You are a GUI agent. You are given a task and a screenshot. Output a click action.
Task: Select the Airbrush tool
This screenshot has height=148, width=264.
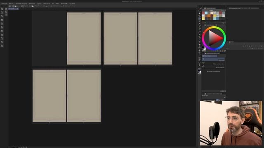[x=200, y=37]
